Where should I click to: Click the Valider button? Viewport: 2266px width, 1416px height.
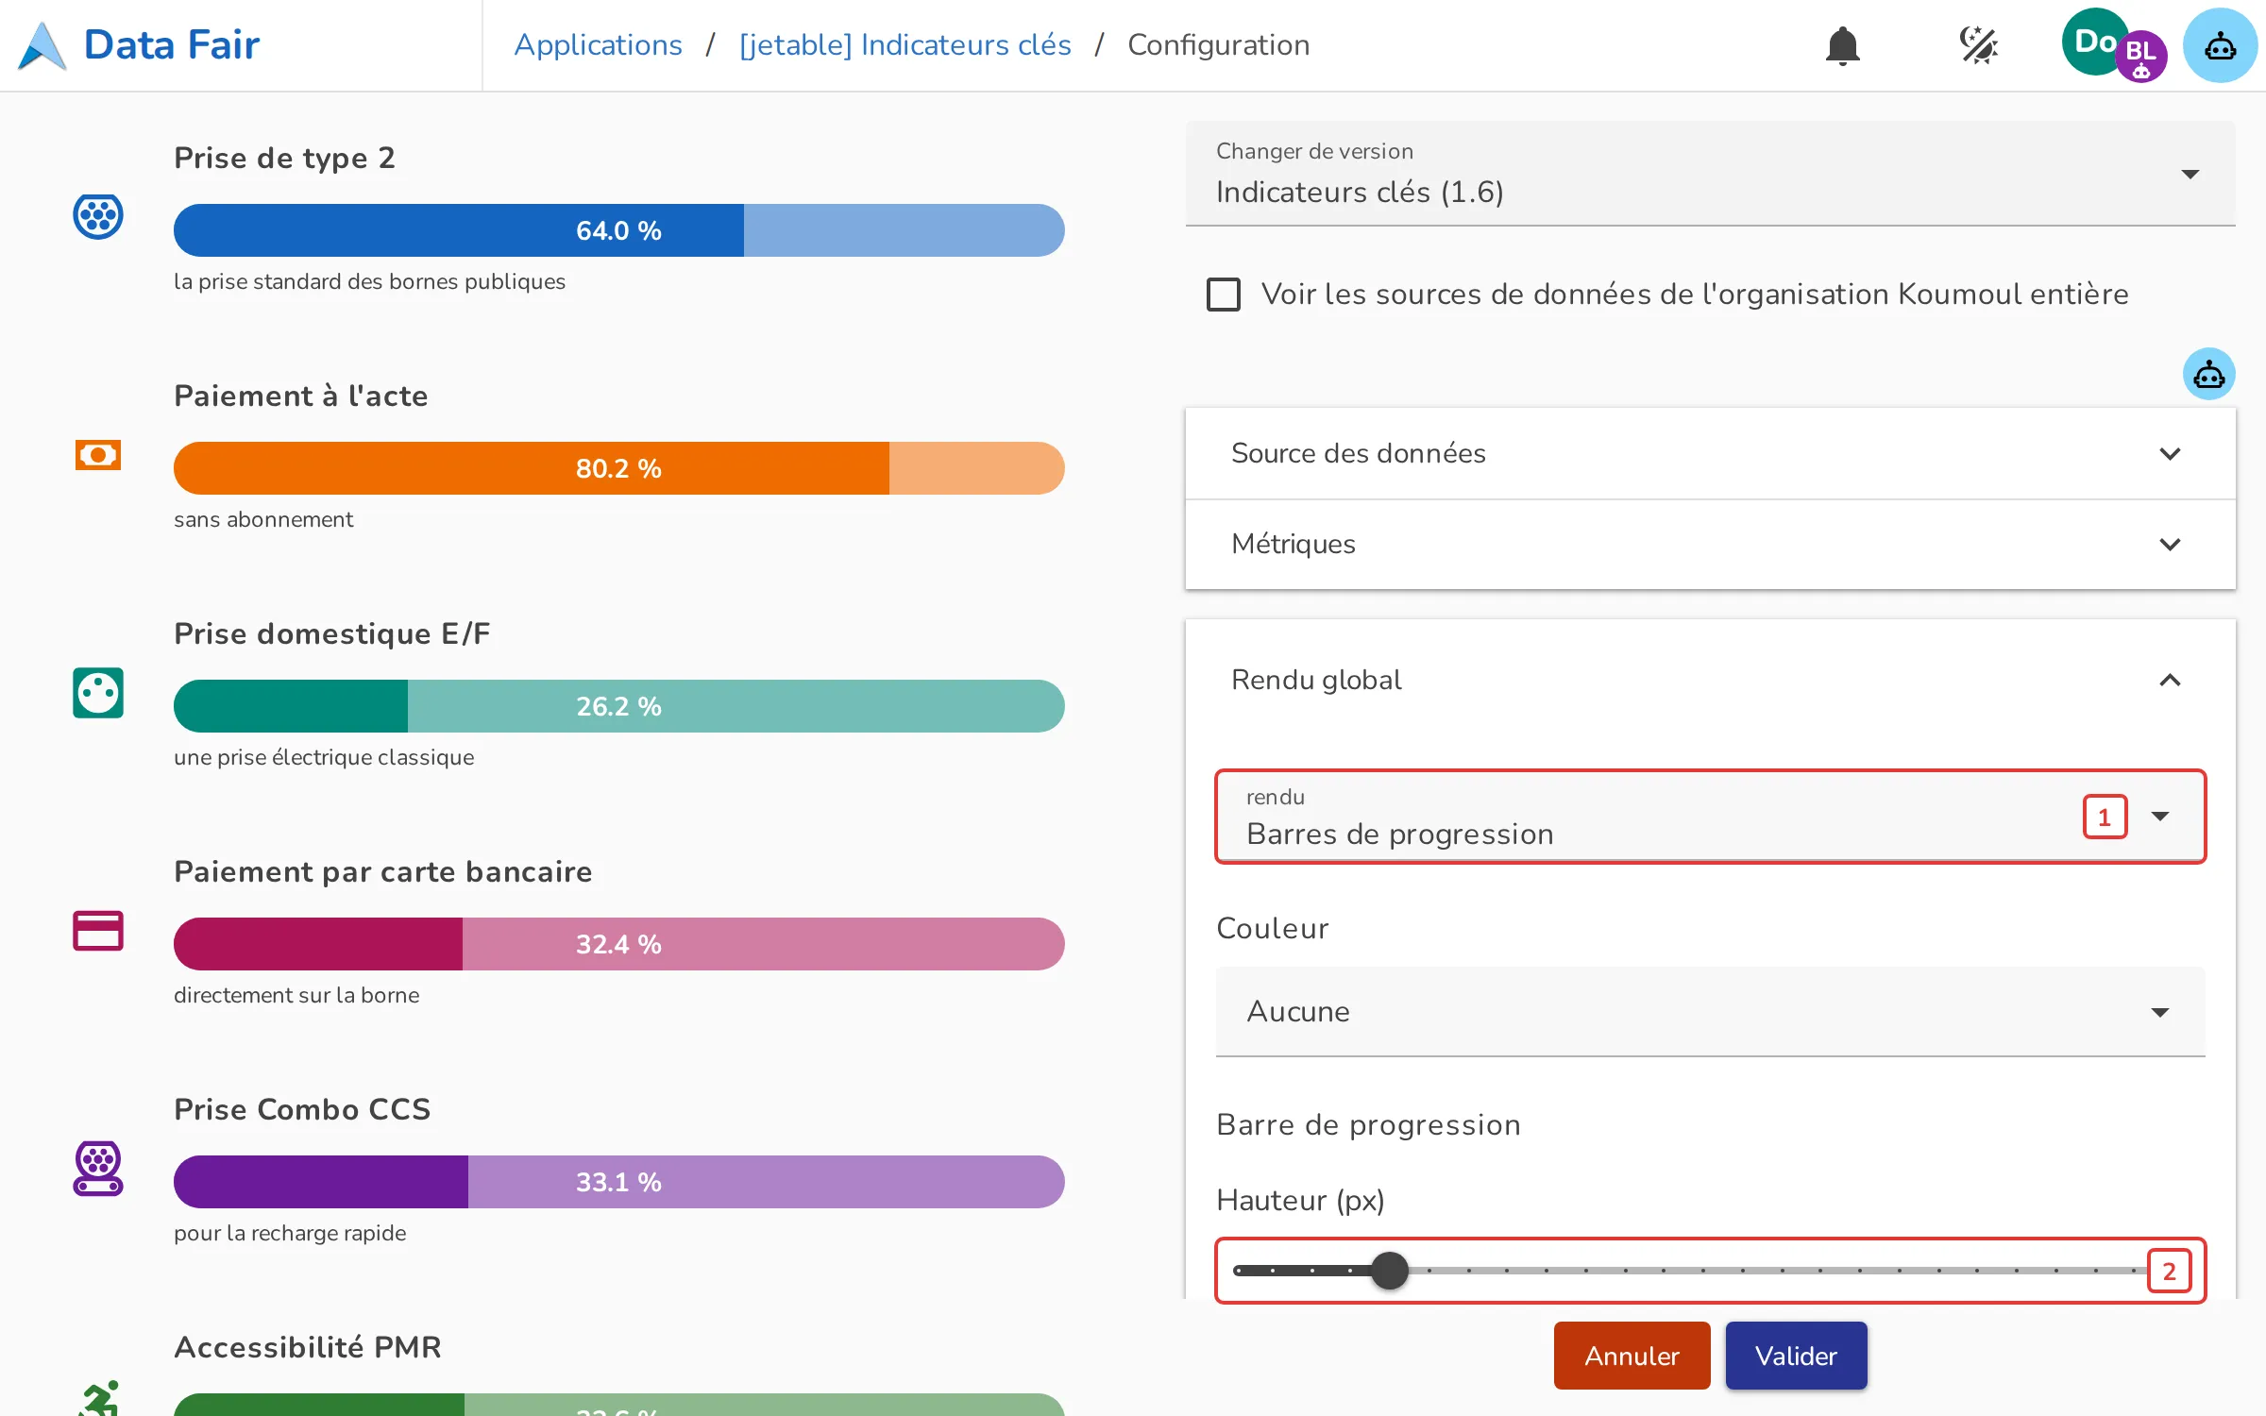tap(1796, 1356)
